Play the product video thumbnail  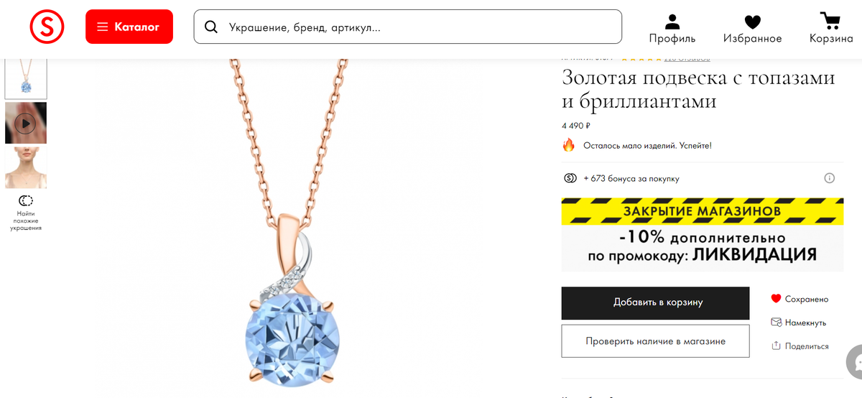click(26, 123)
